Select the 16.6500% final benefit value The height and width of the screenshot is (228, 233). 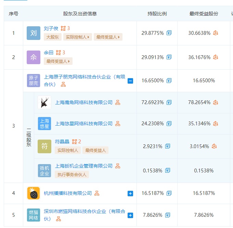click(204, 81)
